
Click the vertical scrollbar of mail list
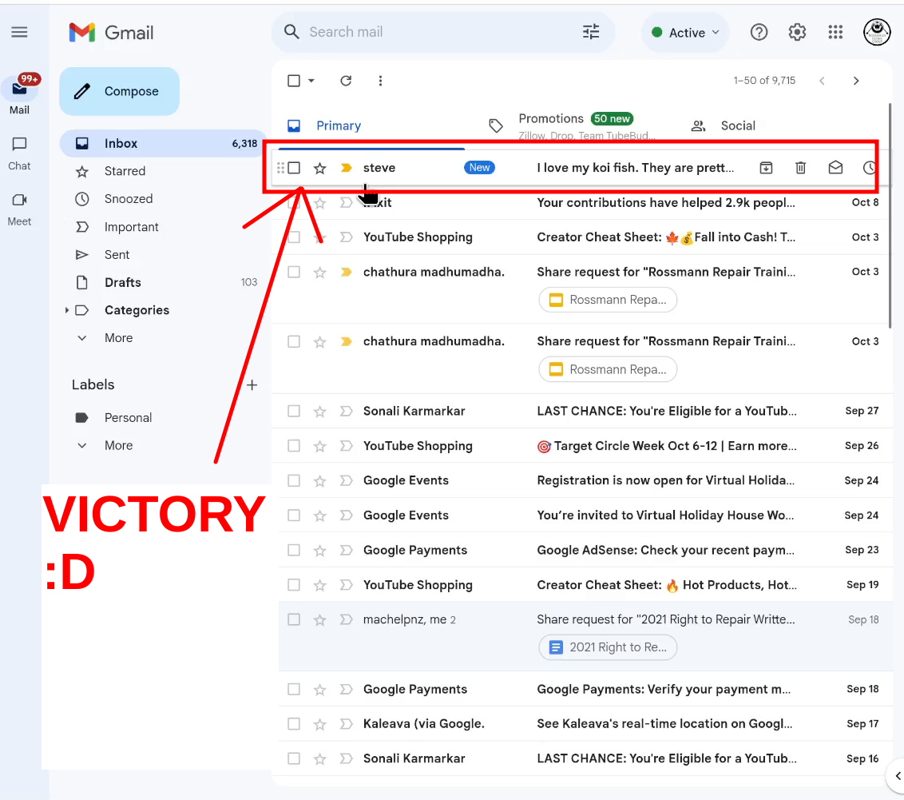(890, 217)
